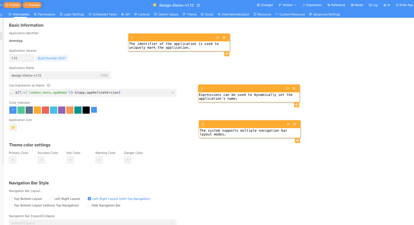The image size is (414, 225).
Task: Click the sun Application Icon thumbnail
Action: (13, 127)
